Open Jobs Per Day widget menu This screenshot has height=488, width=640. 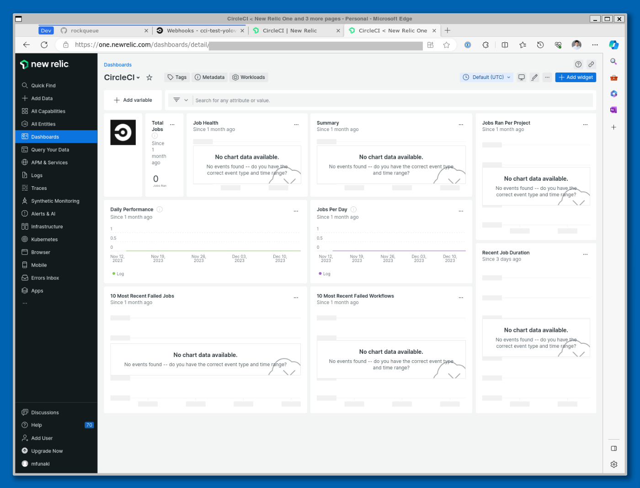point(461,211)
